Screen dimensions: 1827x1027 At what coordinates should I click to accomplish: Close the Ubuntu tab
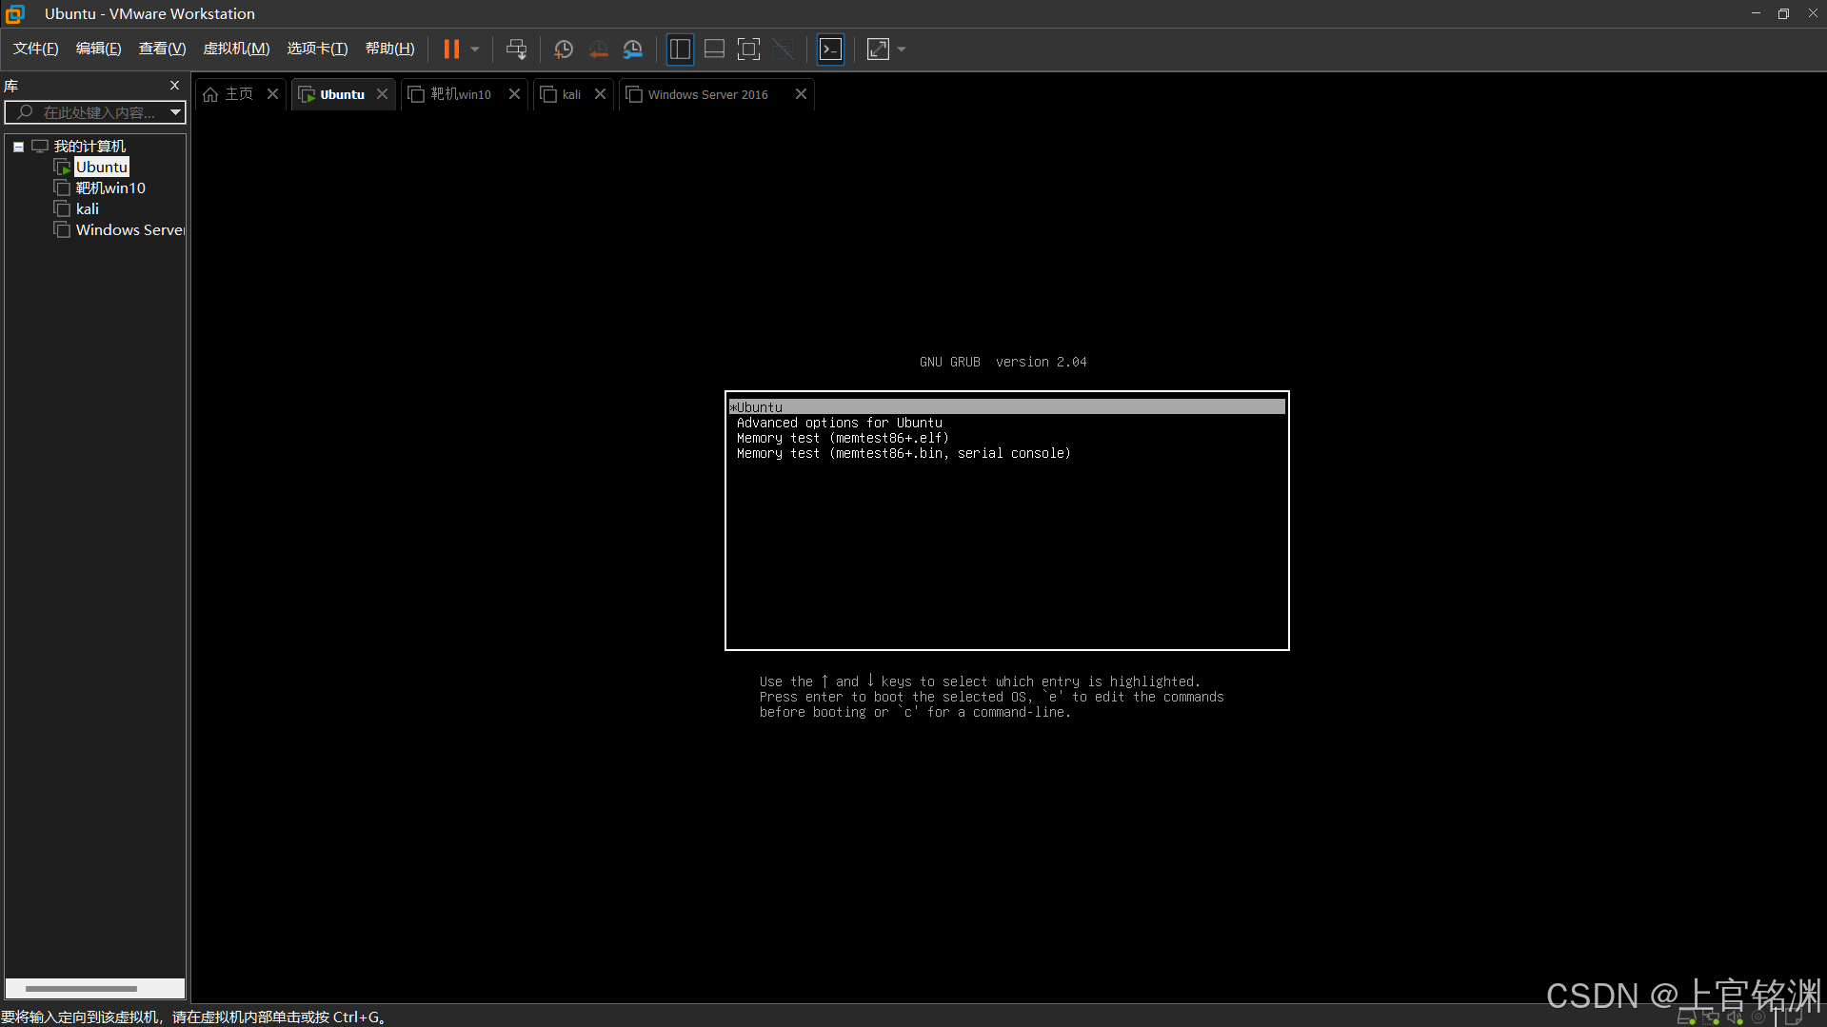point(382,94)
